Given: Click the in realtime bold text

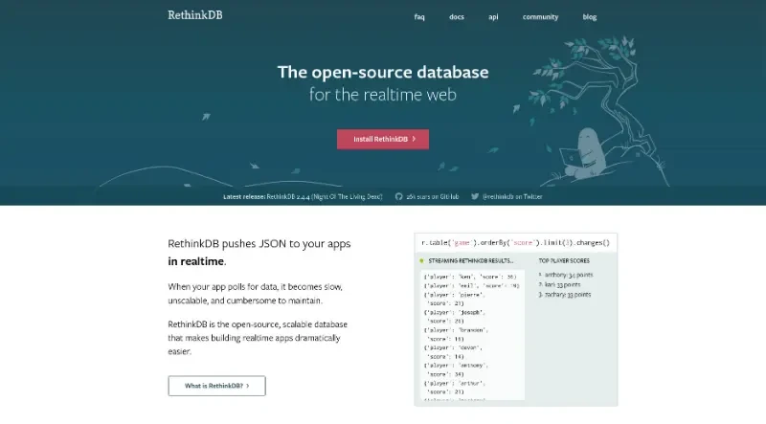Looking at the screenshot, I should (x=196, y=261).
